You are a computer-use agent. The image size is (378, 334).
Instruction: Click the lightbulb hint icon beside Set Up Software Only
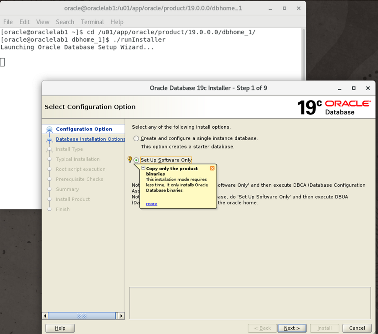point(130,159)
